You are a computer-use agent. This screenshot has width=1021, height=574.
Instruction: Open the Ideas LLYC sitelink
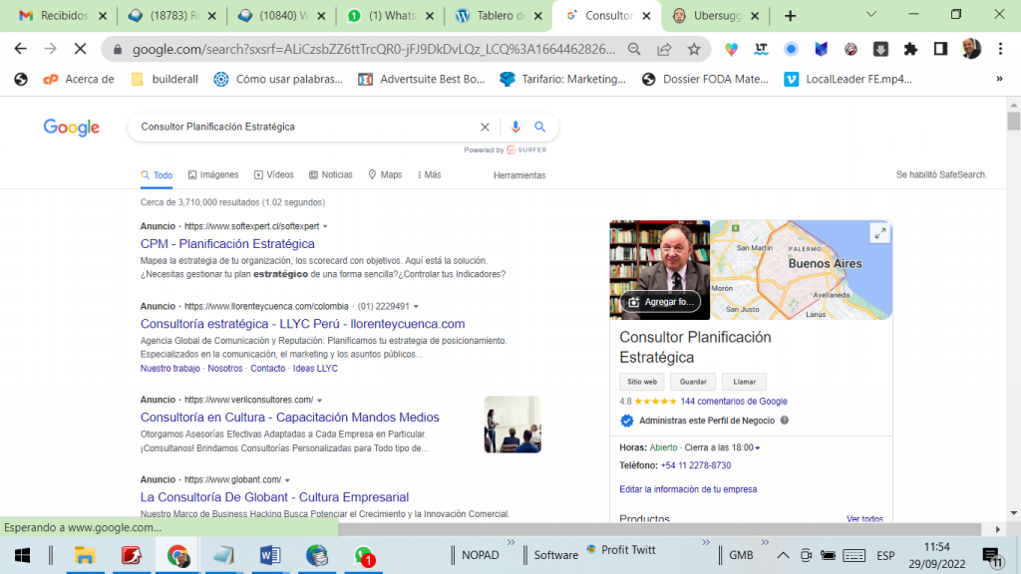[x=315, y=369]
